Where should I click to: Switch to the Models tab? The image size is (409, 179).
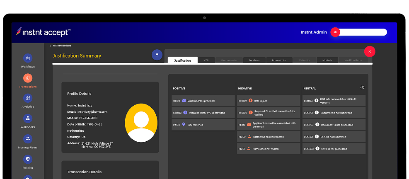pyautogui.click(x=327, y=60)
